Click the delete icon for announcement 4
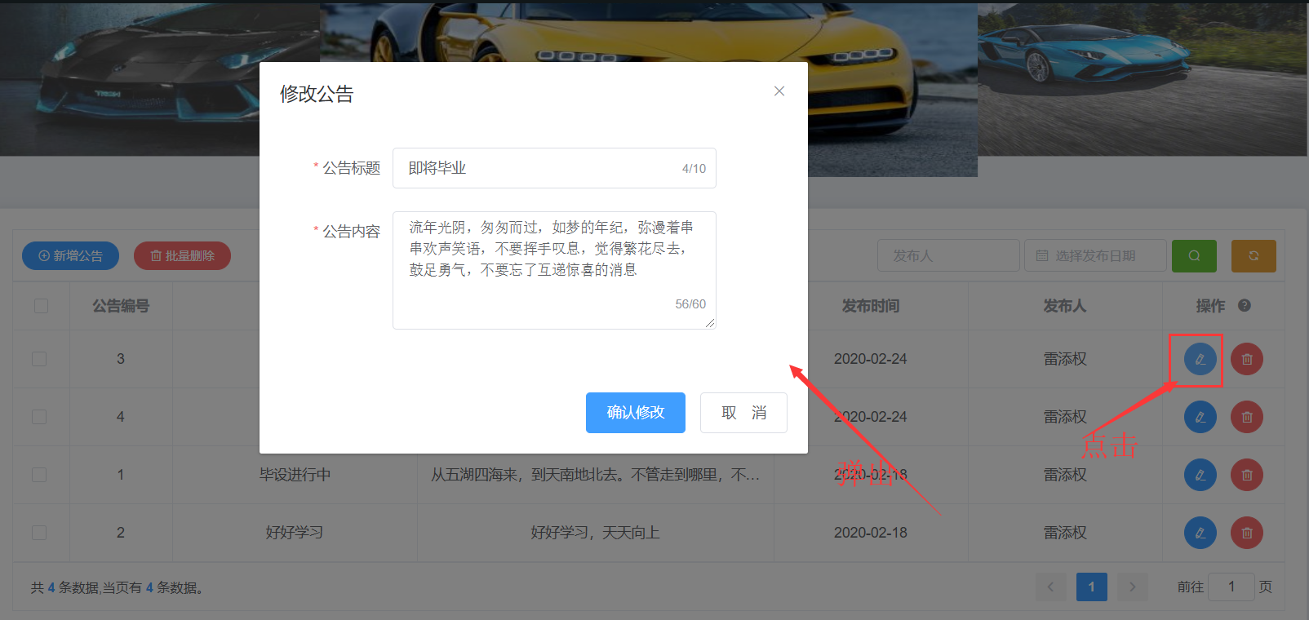1309x620 pixels. 1247,417
